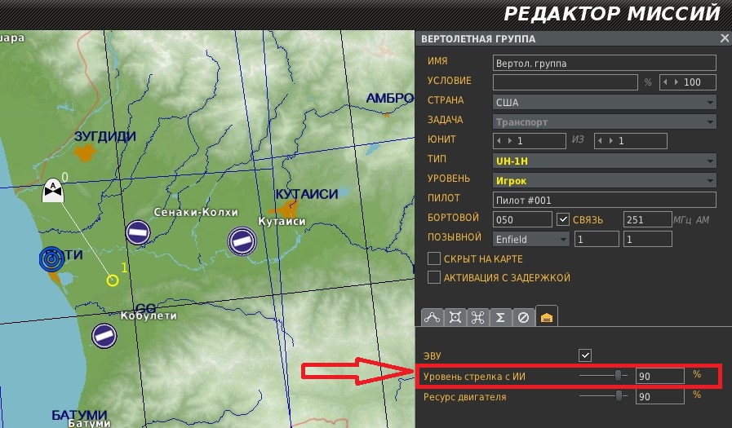Click the Сенаки-Колхи airfield label
Image resolution: width=732 pixels, height=428 pixels.
[x=196, y=212]
